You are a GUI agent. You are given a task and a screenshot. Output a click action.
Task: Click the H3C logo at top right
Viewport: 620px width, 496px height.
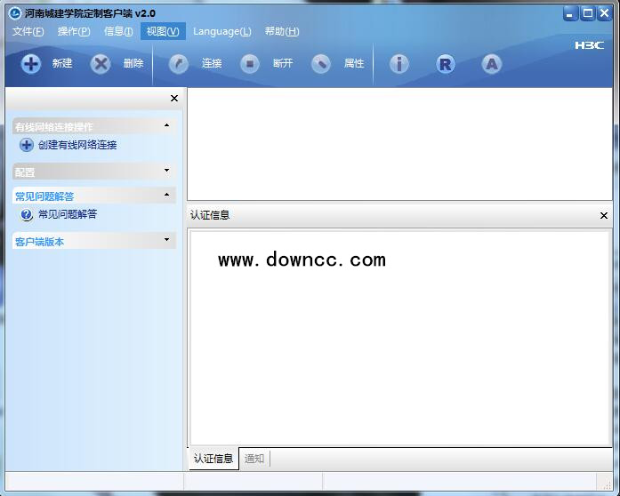[x=590, y=45]
